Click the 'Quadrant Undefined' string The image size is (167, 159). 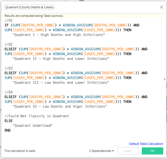coord(33,126)
